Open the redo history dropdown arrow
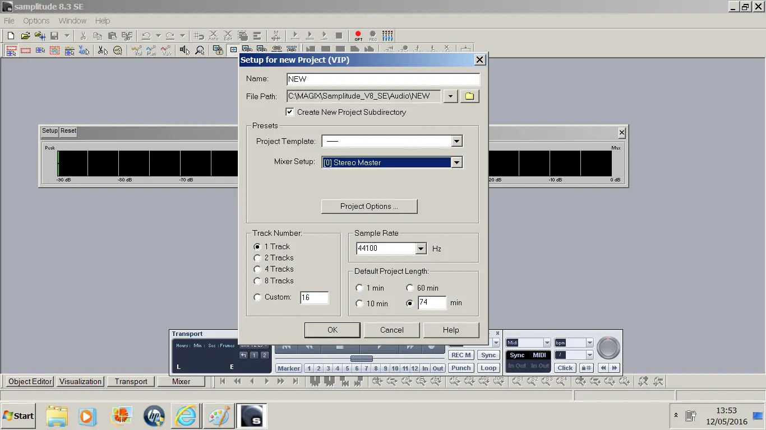 [182, 36]
